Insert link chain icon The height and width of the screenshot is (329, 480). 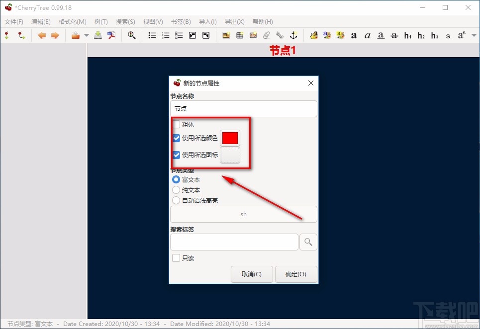pyautogui.click(x=280, y=35)
